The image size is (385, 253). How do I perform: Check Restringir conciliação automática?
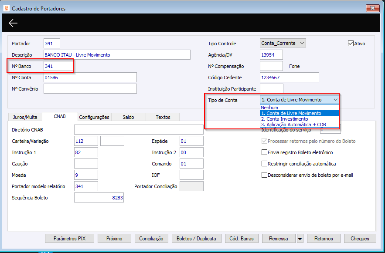pyautogui.click(x=264, y=164)
